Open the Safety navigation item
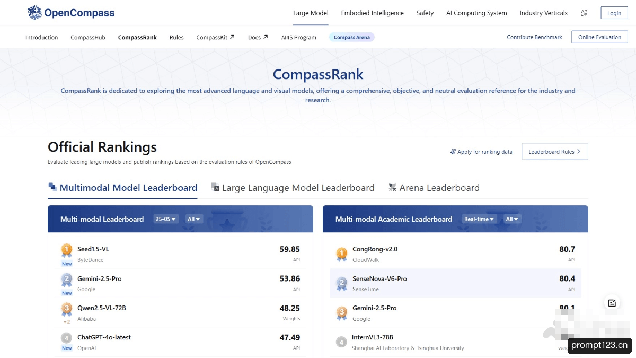636x358 pixels. (425, 13)
